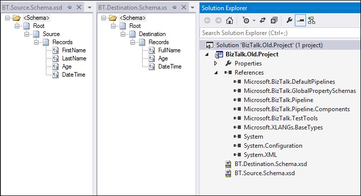
Task: Click the forward navigation arrow in Solution Explorer
Action: point(218,20)
